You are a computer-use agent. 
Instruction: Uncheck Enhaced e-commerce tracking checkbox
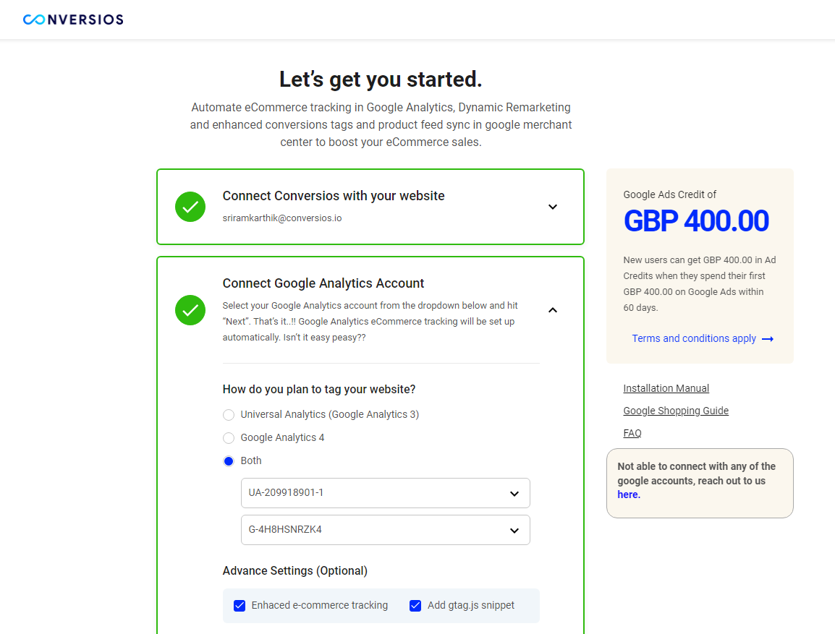[x=240, y=606]
